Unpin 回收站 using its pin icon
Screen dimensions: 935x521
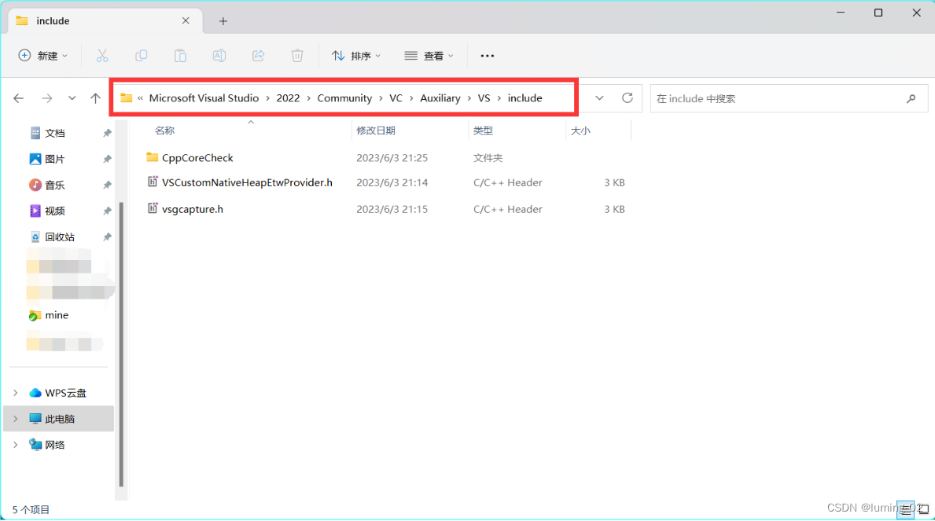(107, 237)
